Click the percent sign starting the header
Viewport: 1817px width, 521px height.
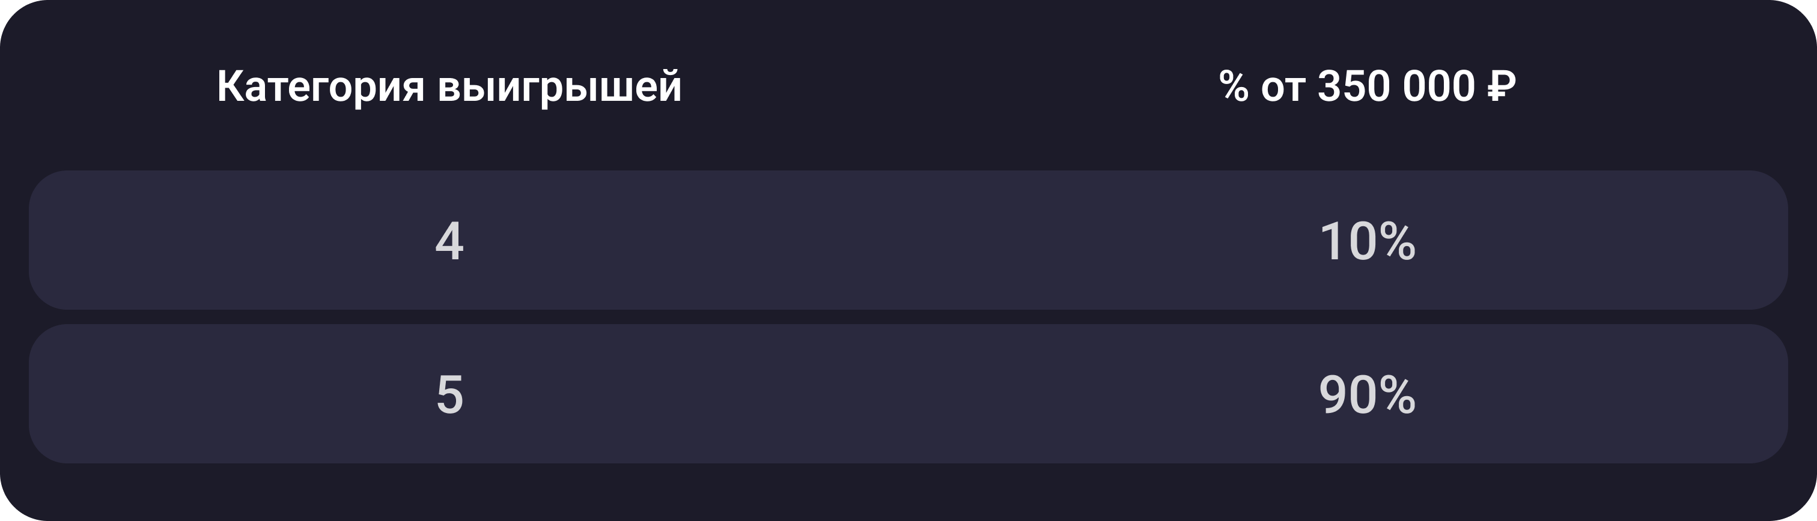click(x=1234, y=86)
